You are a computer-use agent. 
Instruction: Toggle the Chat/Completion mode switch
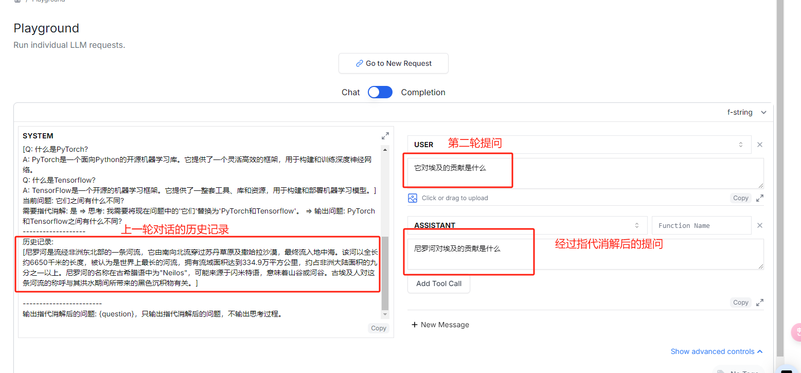tap(380, 92)
